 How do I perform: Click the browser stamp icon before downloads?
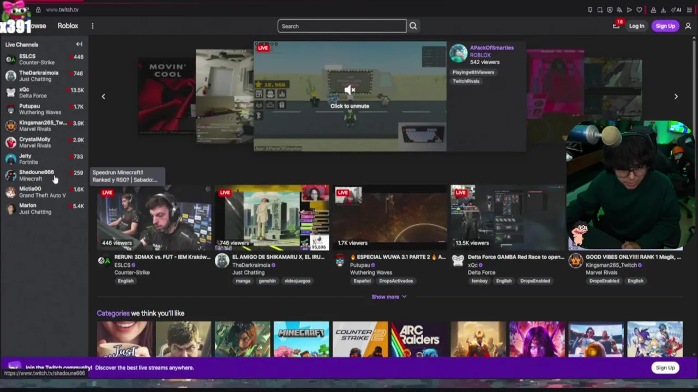pos(653,10)
